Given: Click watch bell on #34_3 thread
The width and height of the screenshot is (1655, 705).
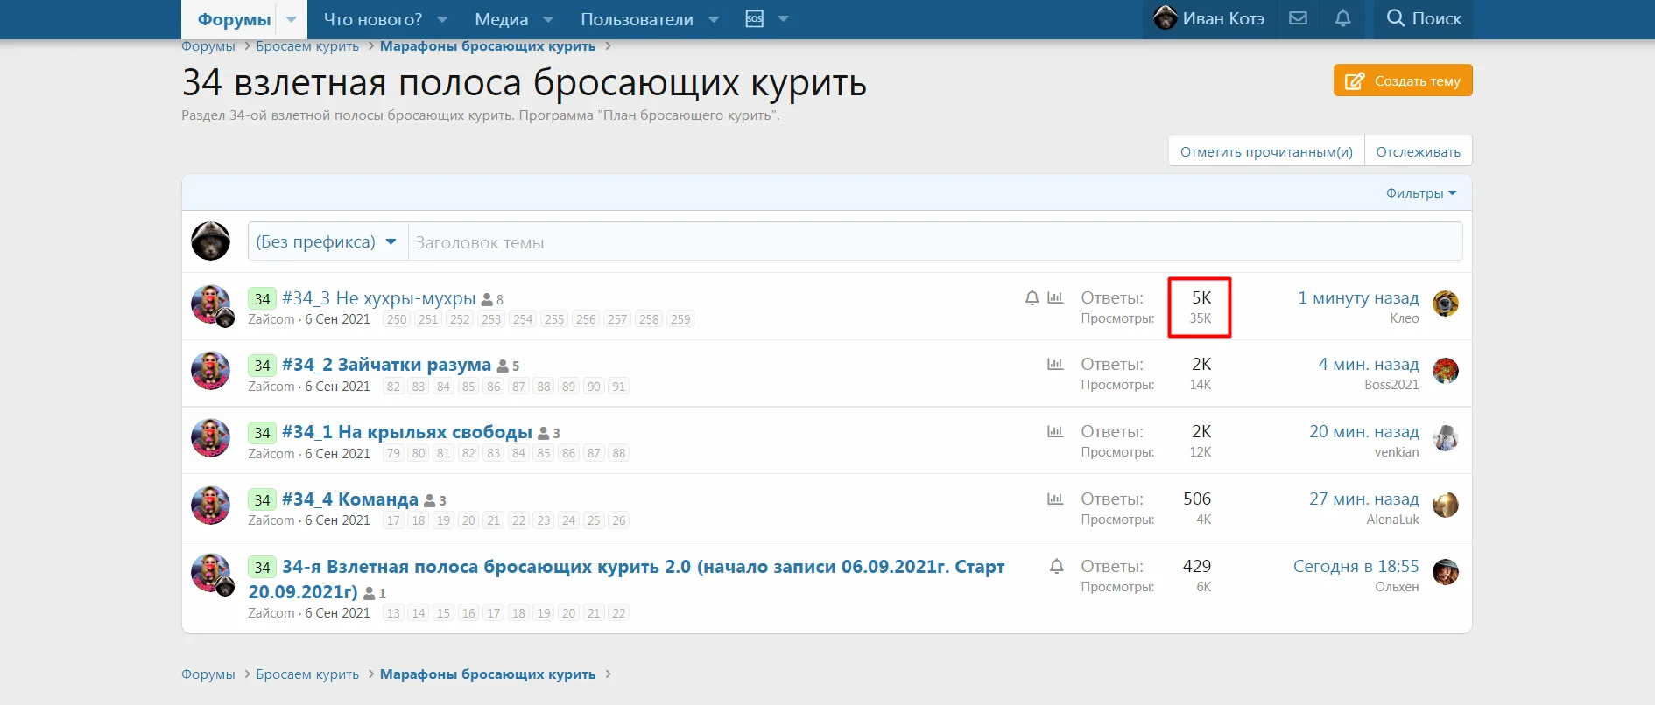Looking at the screenshot, I should tap(1032, 297).
